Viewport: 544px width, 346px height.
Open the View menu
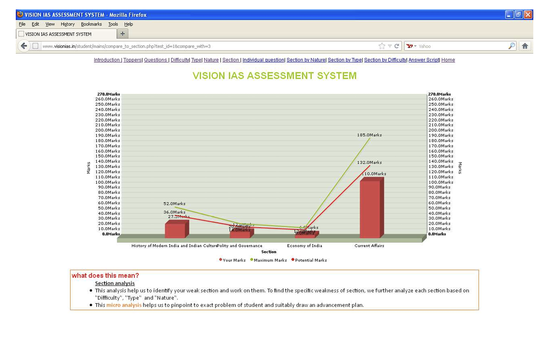(50, 24)
